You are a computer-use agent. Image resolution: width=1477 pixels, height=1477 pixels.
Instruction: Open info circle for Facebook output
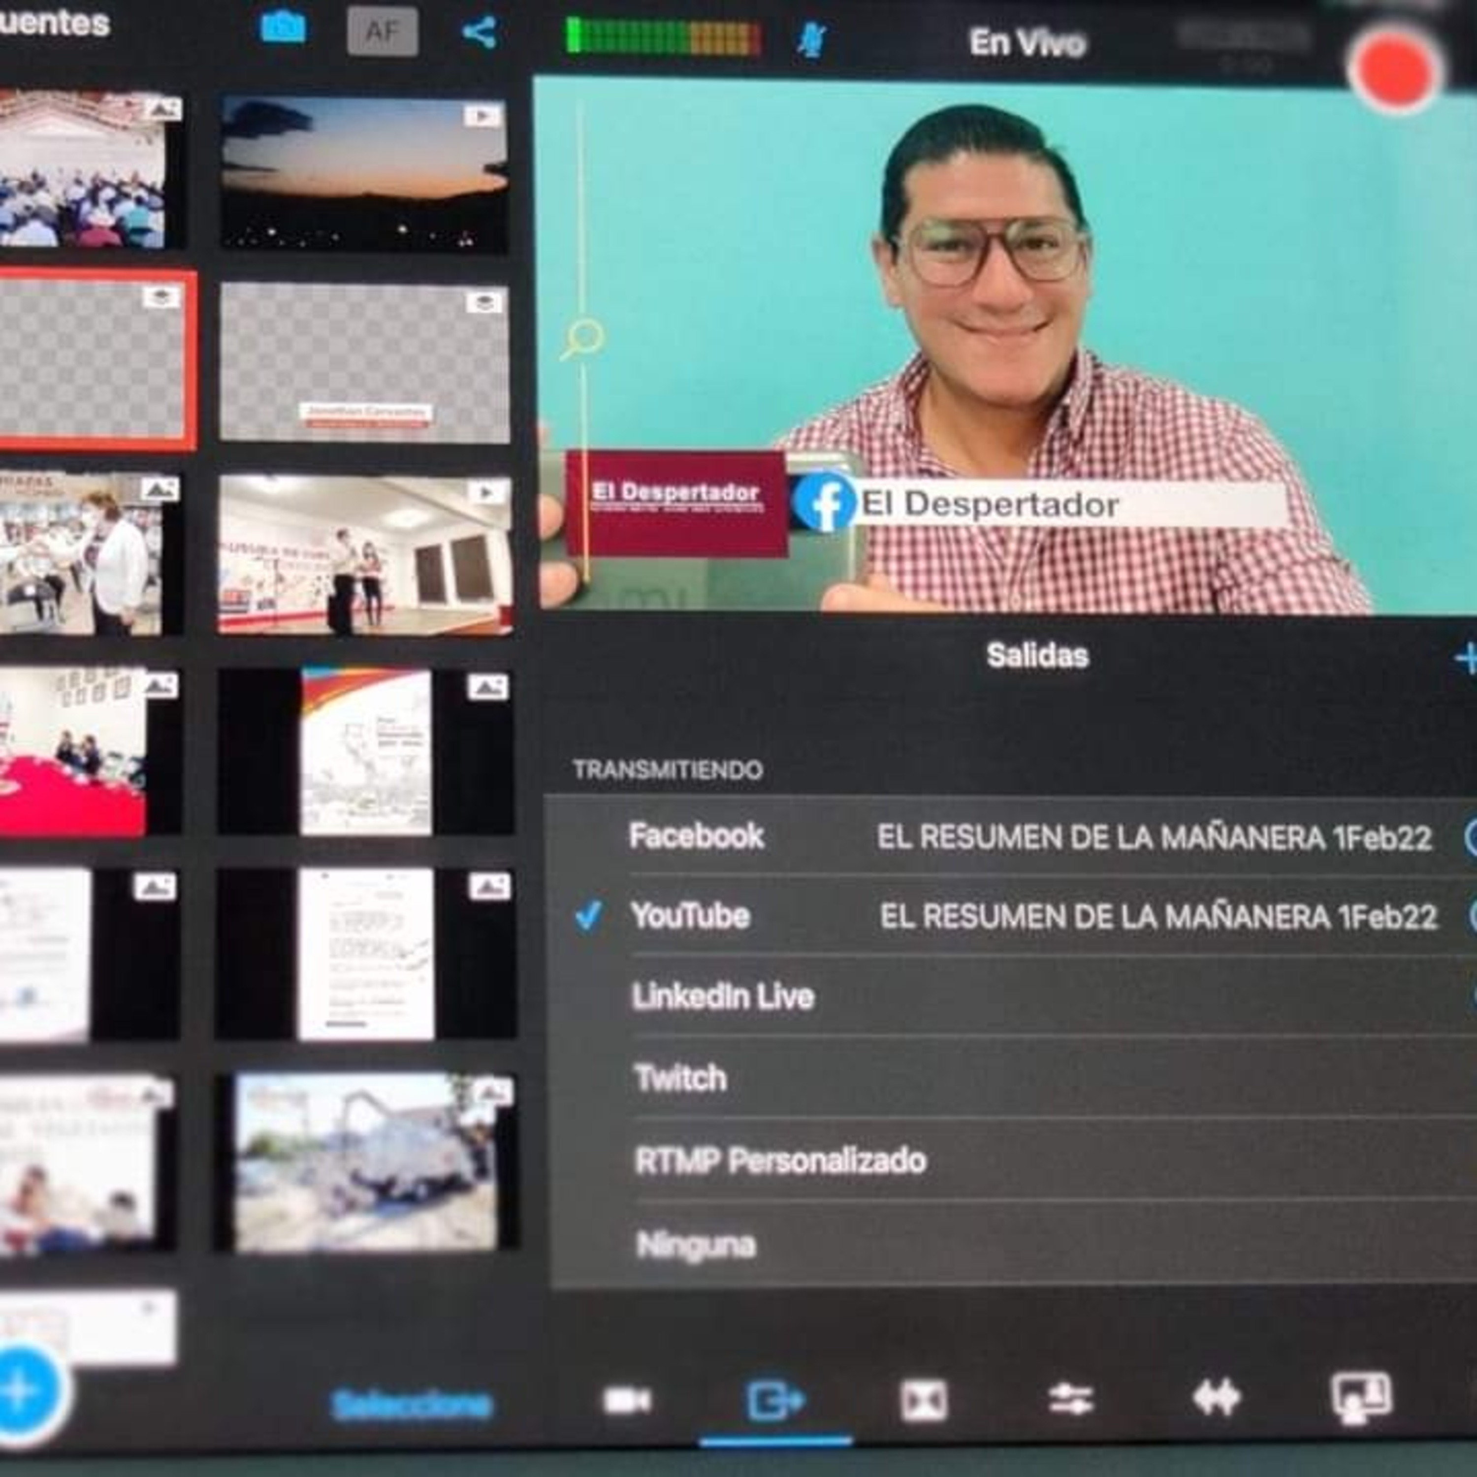click(x=1471, y=838)
